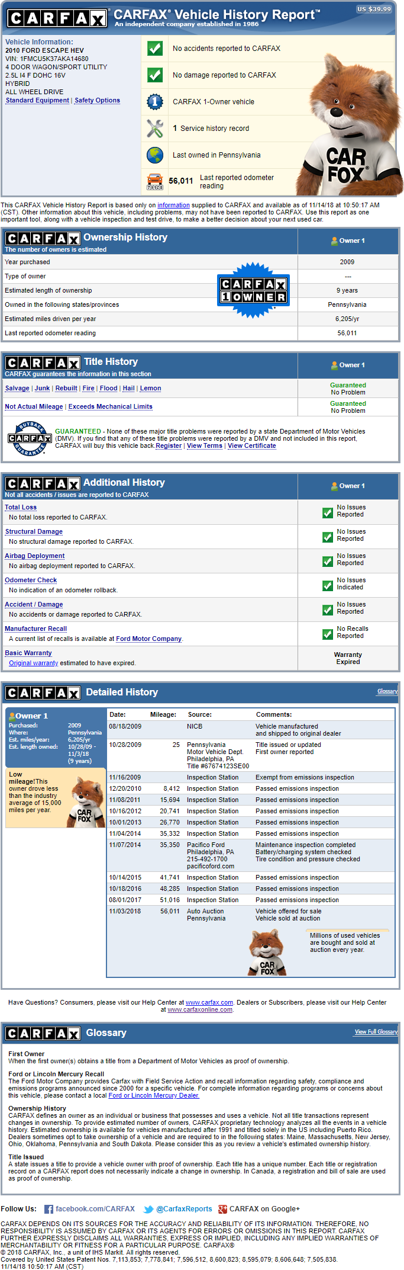Open the Structural Damage link
The width and height of the screenshot is (404, 1270).
coord(34,532)
